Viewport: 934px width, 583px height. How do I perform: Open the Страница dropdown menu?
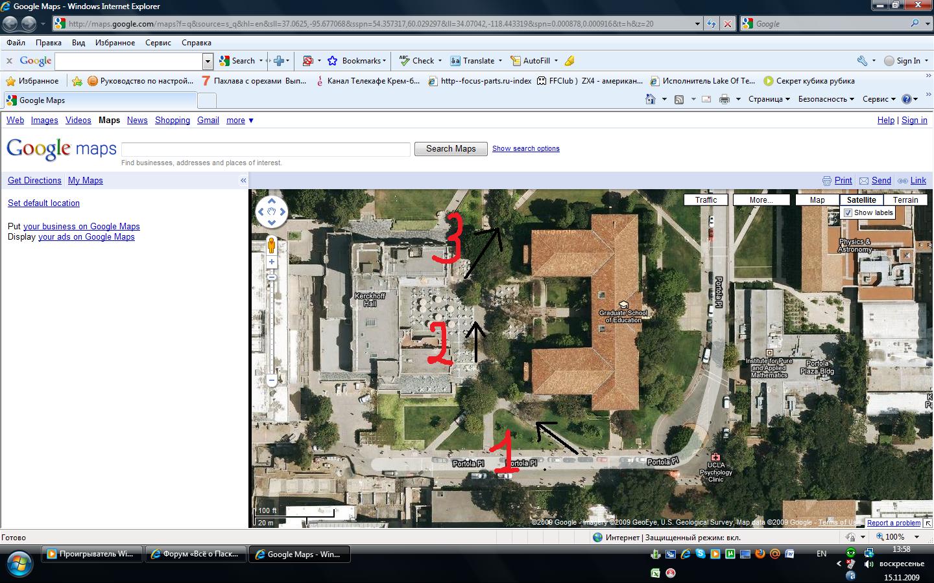tap(769, 99)
